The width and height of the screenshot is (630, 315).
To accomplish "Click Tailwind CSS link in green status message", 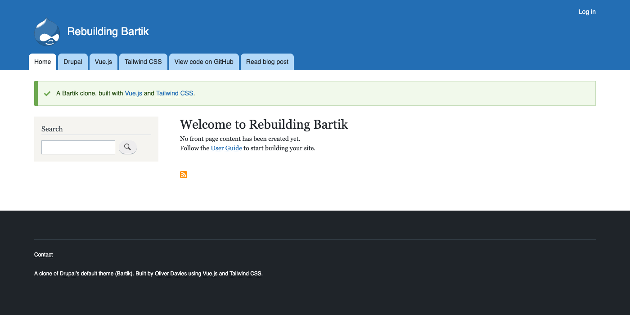I will (175, 94).
